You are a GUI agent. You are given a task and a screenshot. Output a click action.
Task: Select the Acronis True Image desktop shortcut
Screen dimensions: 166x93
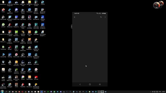(10, 3)
